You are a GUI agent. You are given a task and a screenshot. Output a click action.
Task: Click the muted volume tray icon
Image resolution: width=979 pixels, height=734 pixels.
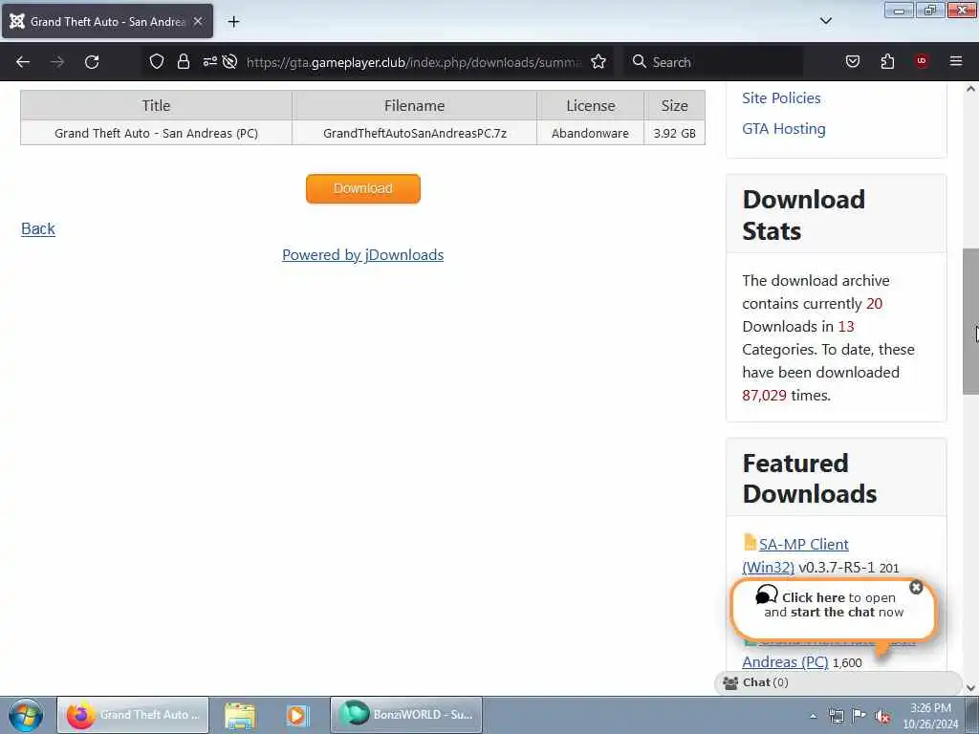[x=882, y=716]
